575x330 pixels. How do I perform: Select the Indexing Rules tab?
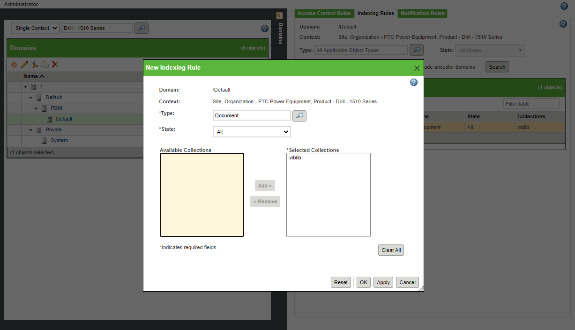(x=375, y=13)
